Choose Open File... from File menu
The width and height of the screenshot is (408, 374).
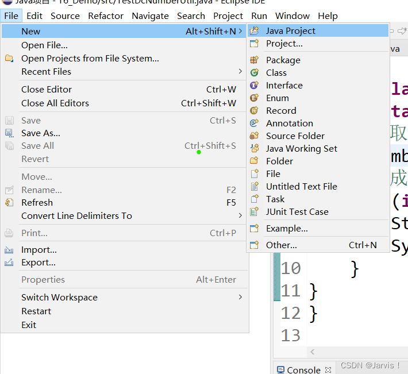[124, 45]
